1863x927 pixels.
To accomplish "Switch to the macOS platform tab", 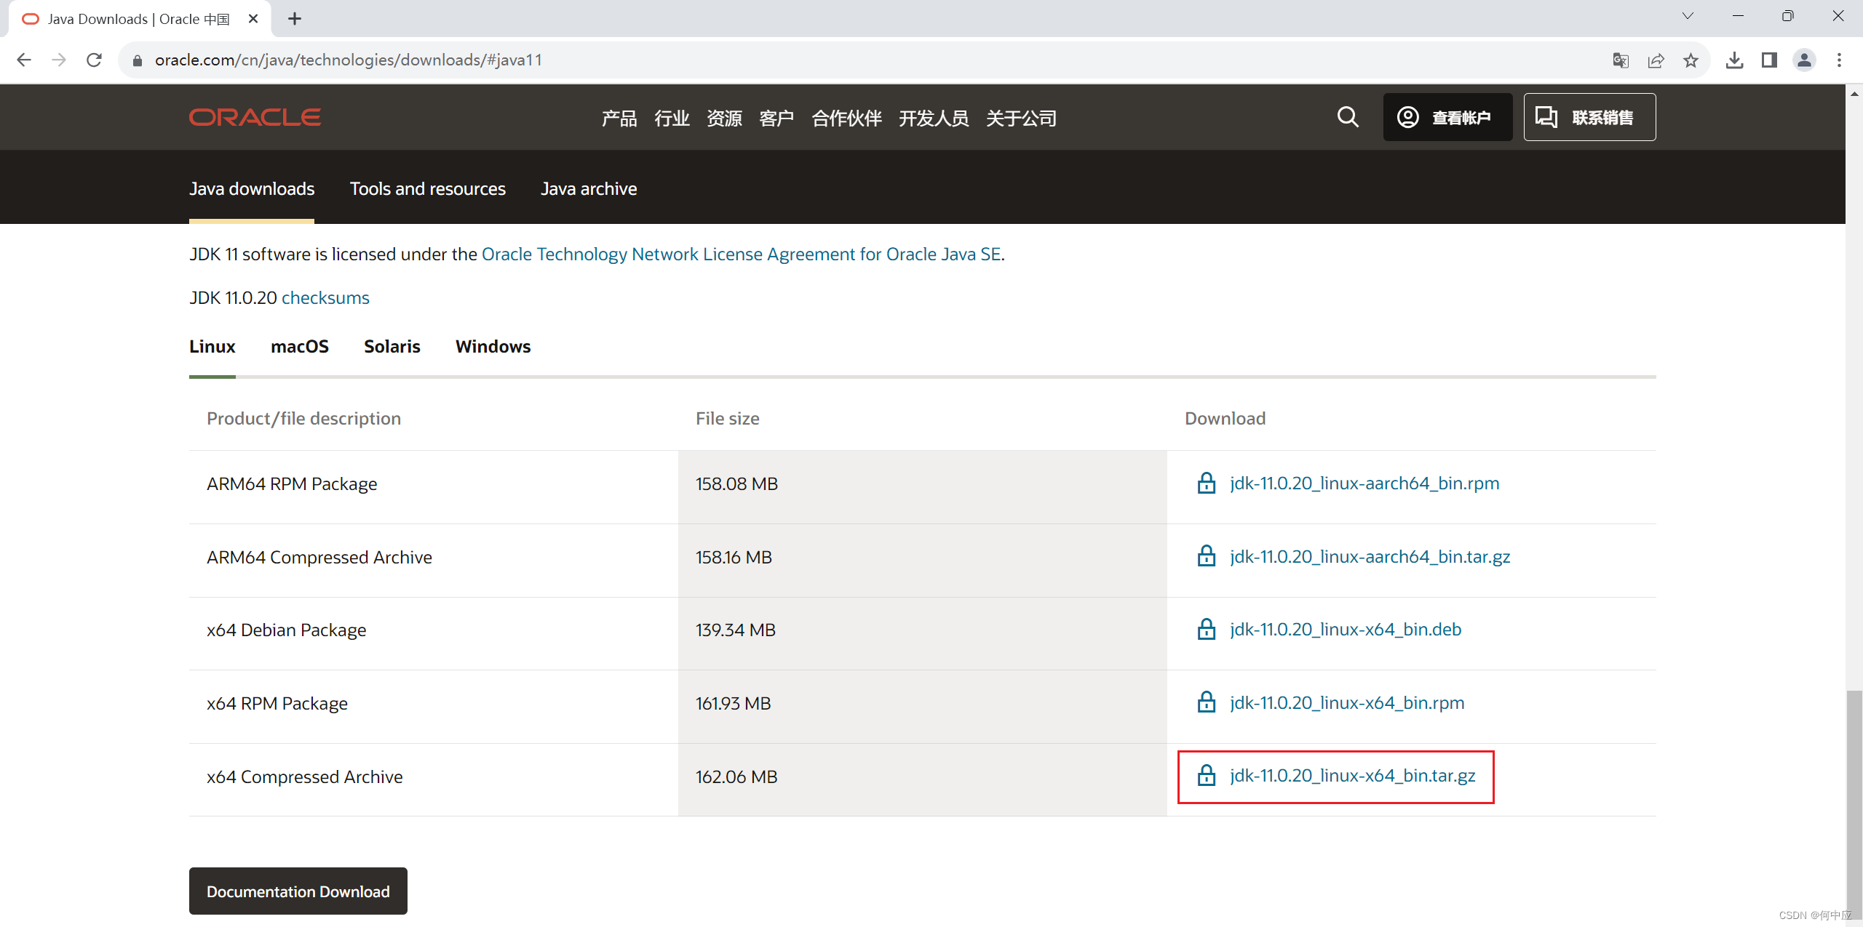I will pos(299,347).
